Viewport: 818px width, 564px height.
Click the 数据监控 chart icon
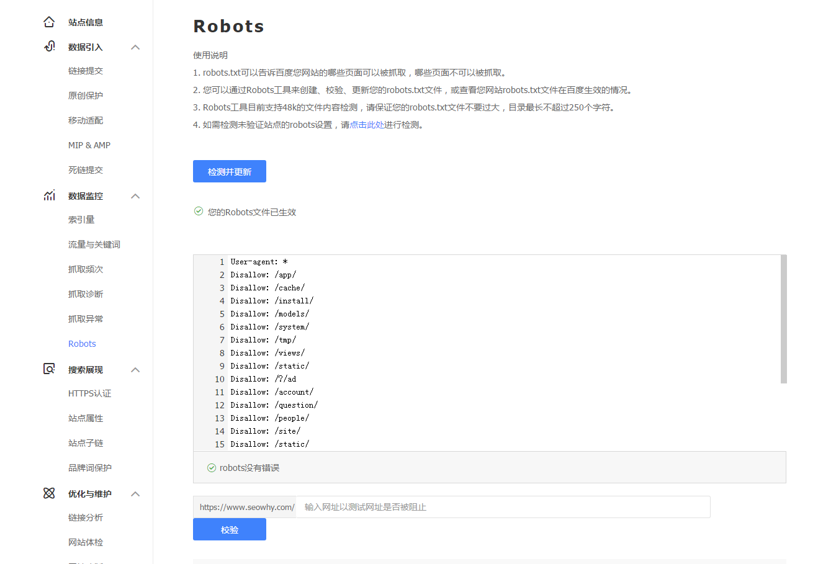point(49,195)
